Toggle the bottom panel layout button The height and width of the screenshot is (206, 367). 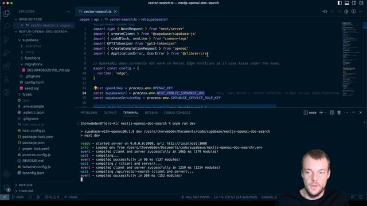point(346,3)
